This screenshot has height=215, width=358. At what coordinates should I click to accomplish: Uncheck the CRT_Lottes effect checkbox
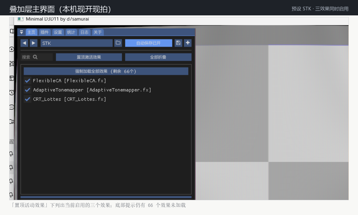click(27, 99)
